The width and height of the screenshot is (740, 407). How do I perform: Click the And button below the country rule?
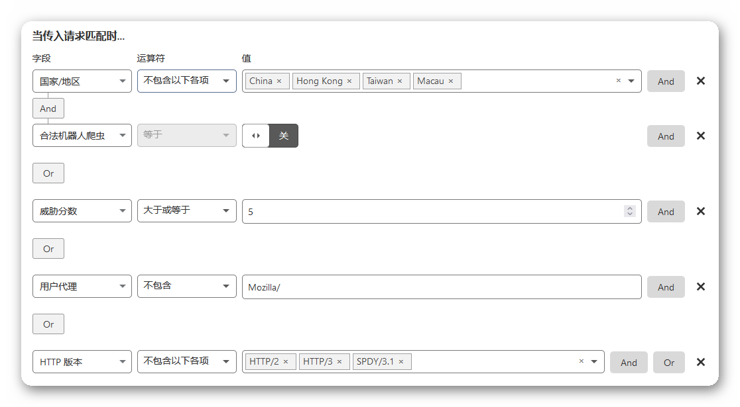click(48, 108)
